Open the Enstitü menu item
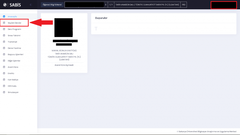 tap(11, 73)
